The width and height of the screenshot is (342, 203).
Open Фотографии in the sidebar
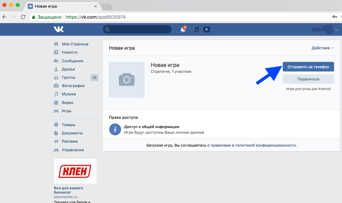73,86
